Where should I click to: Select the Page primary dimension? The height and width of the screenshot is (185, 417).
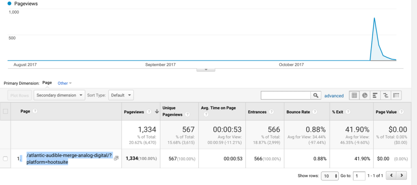pos(47,83)
